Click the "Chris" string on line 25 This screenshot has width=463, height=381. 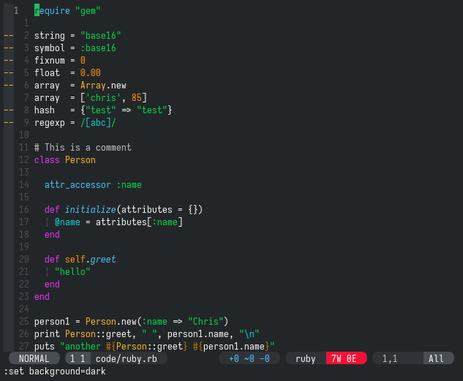[x=206, y=322]
